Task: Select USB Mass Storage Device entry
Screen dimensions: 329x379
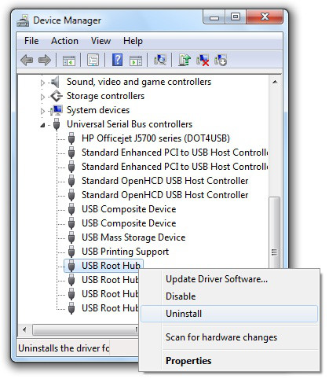Action: coord(133,237)
